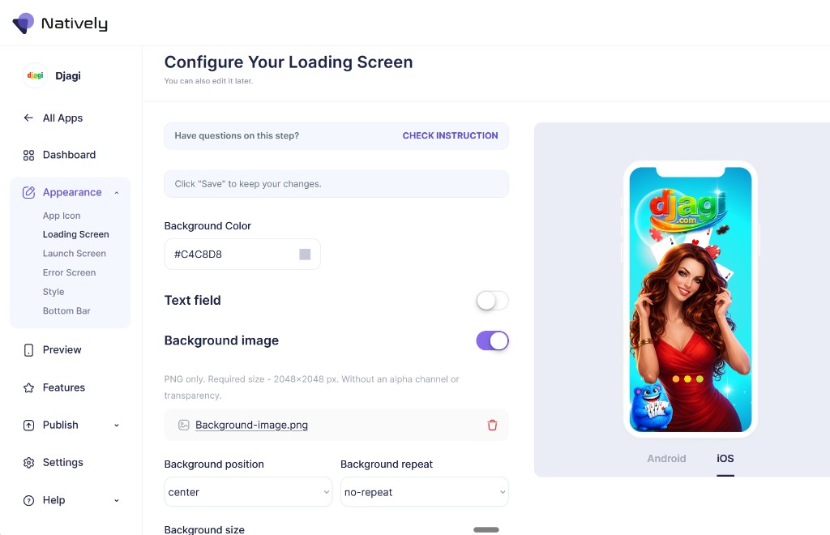Go to Launch Screen submenu item
Viewport: 830px width, 535px height.
tap(74, 254)
